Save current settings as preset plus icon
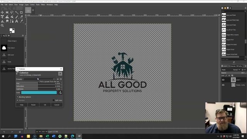This screenshot has width=247, height=139. (x=58, y=79)
